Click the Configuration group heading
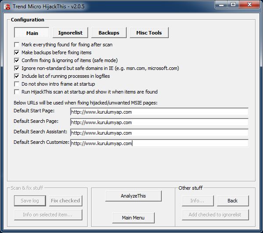263x233 pixels. click(28, 20)
